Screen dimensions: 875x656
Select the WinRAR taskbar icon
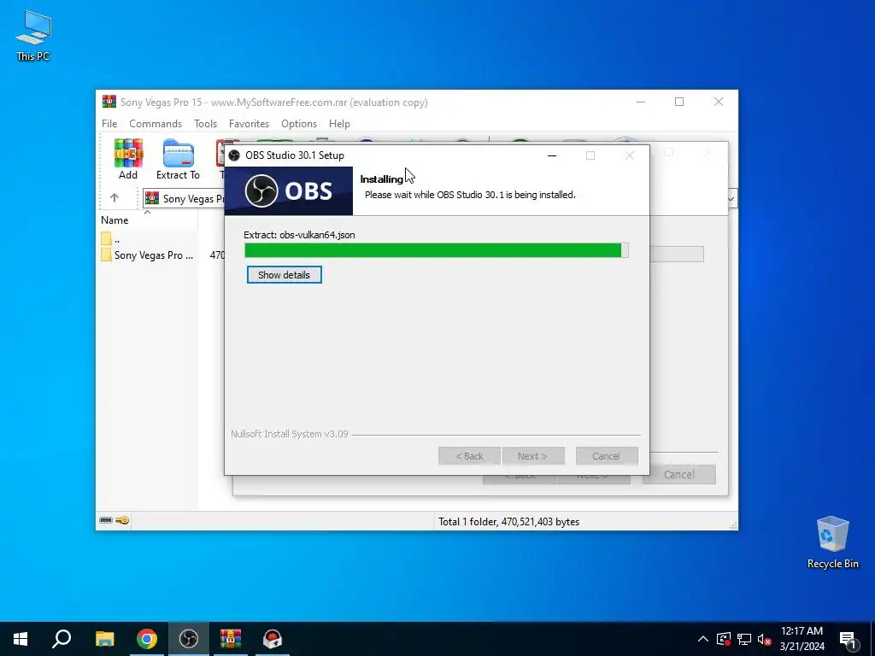tap(231, 639)
